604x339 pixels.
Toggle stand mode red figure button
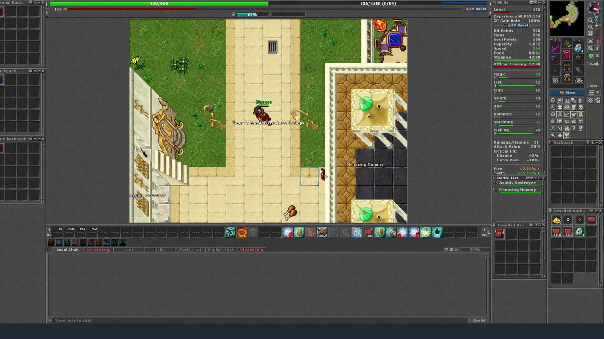(x=598, y=41)
